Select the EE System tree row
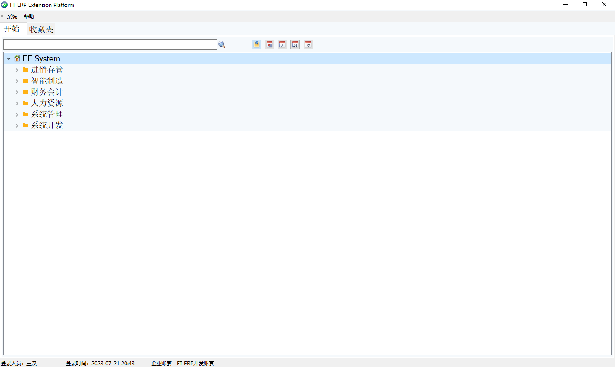Viewport: 615px width, 367px height. click(x=307, y=58)
